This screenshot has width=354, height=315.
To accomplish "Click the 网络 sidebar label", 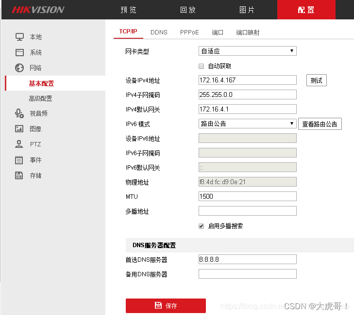I will [35, 68].
